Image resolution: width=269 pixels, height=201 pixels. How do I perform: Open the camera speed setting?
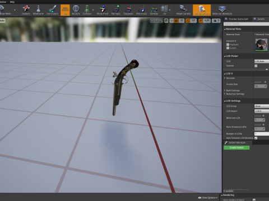pos(216,21)
